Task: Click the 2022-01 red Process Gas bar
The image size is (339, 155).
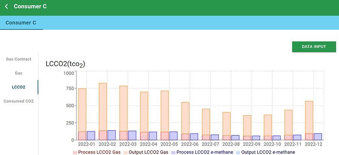Action: (x=82, y=136)
